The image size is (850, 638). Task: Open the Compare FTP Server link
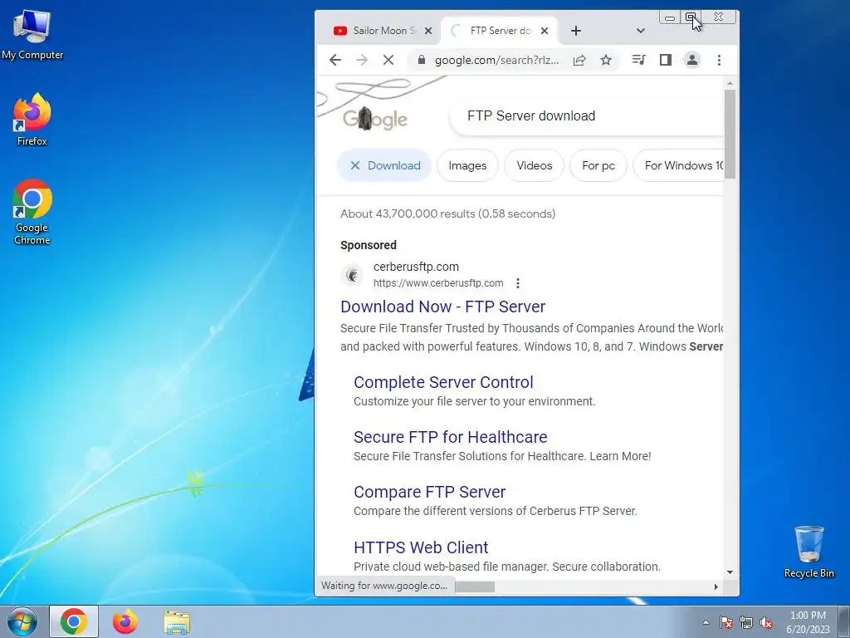(429, 492)
